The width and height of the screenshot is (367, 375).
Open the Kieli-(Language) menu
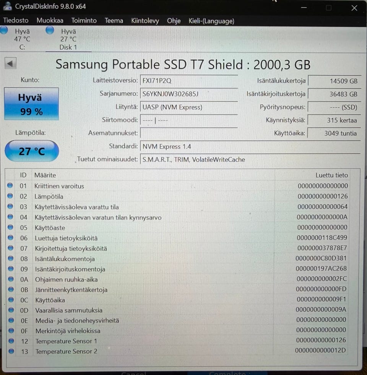pyautogui.click(x=211, y=21)
